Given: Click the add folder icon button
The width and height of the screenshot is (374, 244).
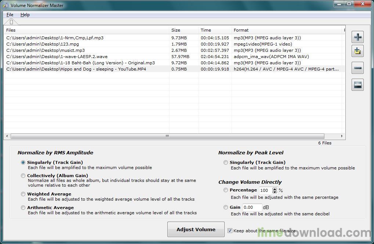Looking at the screenshot, I should coord(357,51).
